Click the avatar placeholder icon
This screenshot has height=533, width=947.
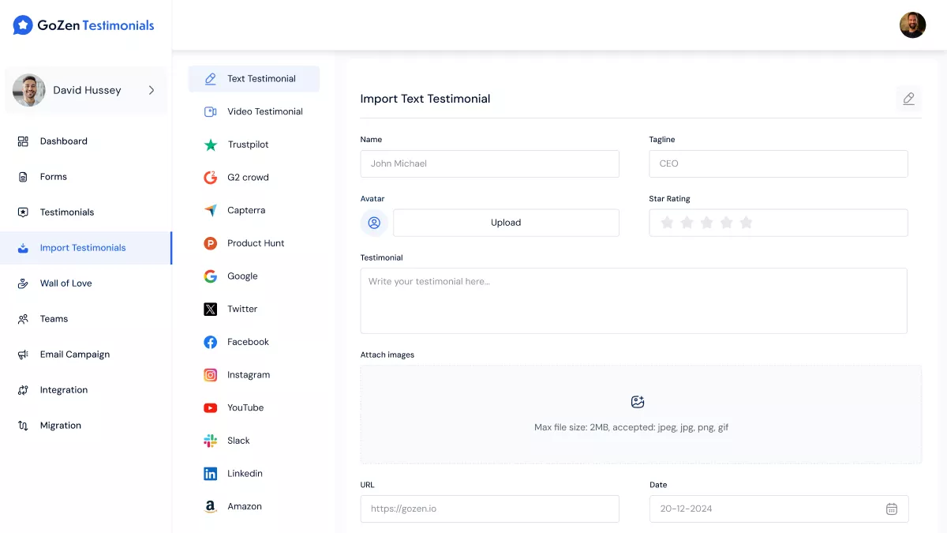coord(374,223)
